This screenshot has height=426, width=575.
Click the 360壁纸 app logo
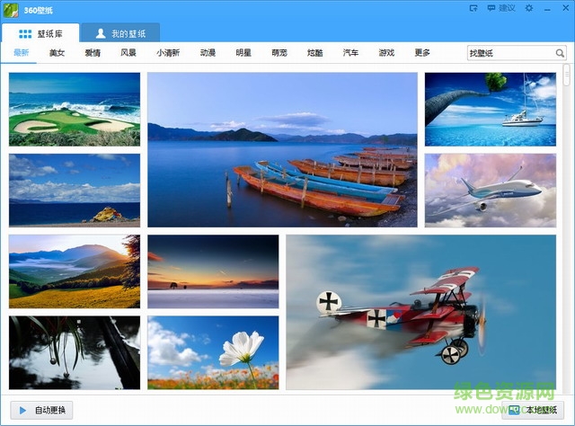point(11,9)
